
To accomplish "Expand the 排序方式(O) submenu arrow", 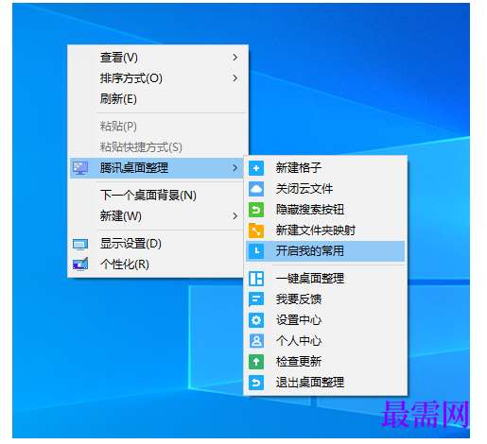I will (235, 78).
